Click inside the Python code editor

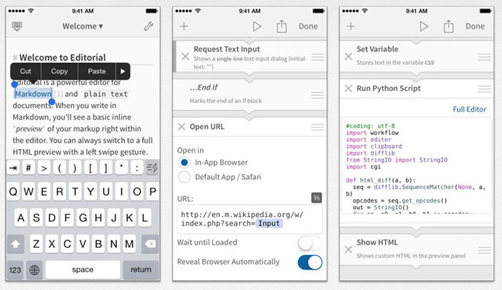pyautogui.click(x=417, y=165)
